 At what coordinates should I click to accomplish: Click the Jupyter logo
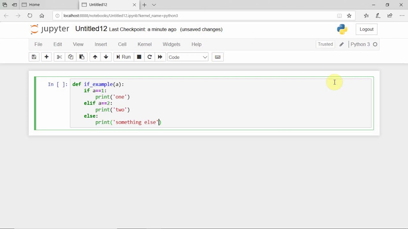(50, 29)
